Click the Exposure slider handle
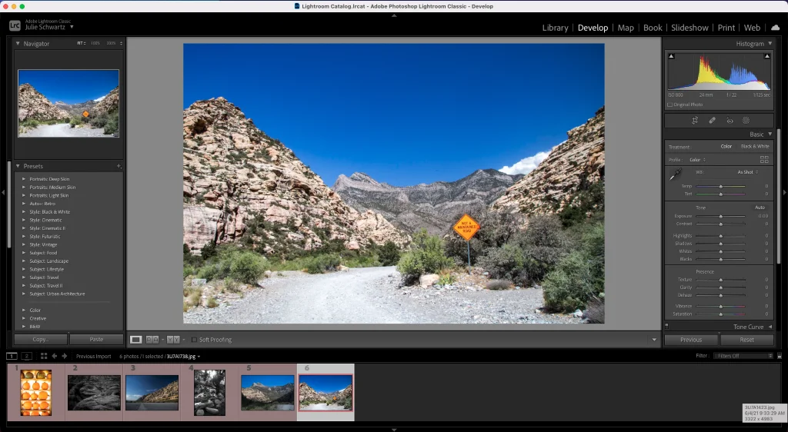This screenshot has height=432, width=788. tap(720, 217)
